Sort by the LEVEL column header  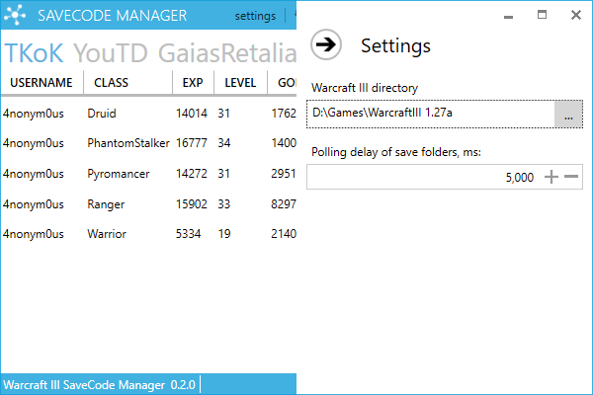coord(240,82)
